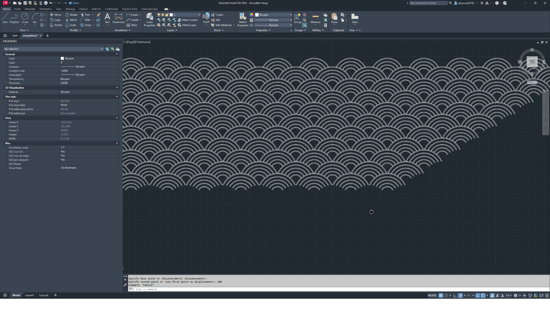The height and width of the screenshot is (309, 550).
Task: Select the Circle tool
Action: pyautogui.click(x=25, y=18)
